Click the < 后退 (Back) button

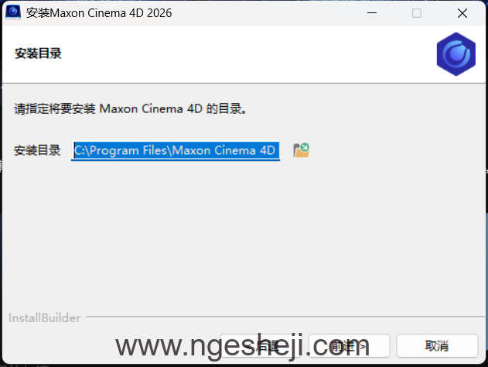pos(261,346)
